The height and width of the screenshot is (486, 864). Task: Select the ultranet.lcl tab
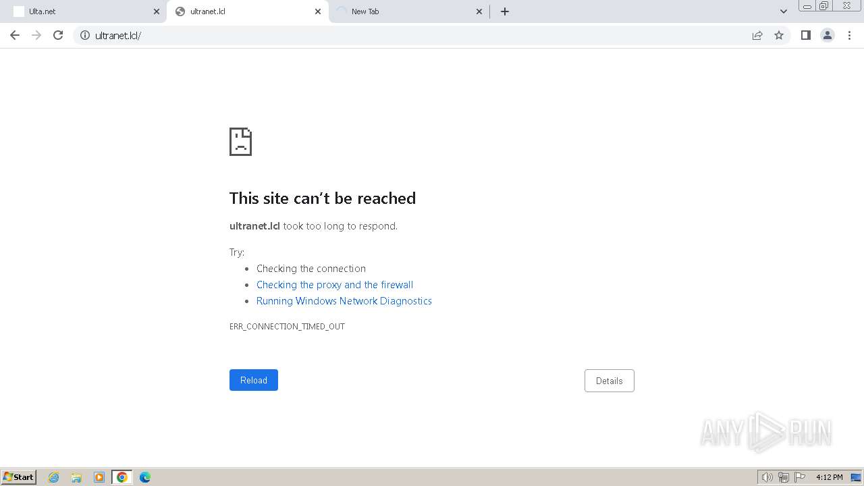248,11
